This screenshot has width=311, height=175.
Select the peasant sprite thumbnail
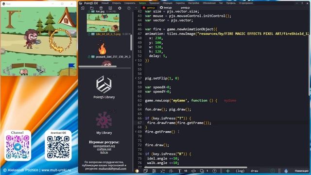pos(106,63)
